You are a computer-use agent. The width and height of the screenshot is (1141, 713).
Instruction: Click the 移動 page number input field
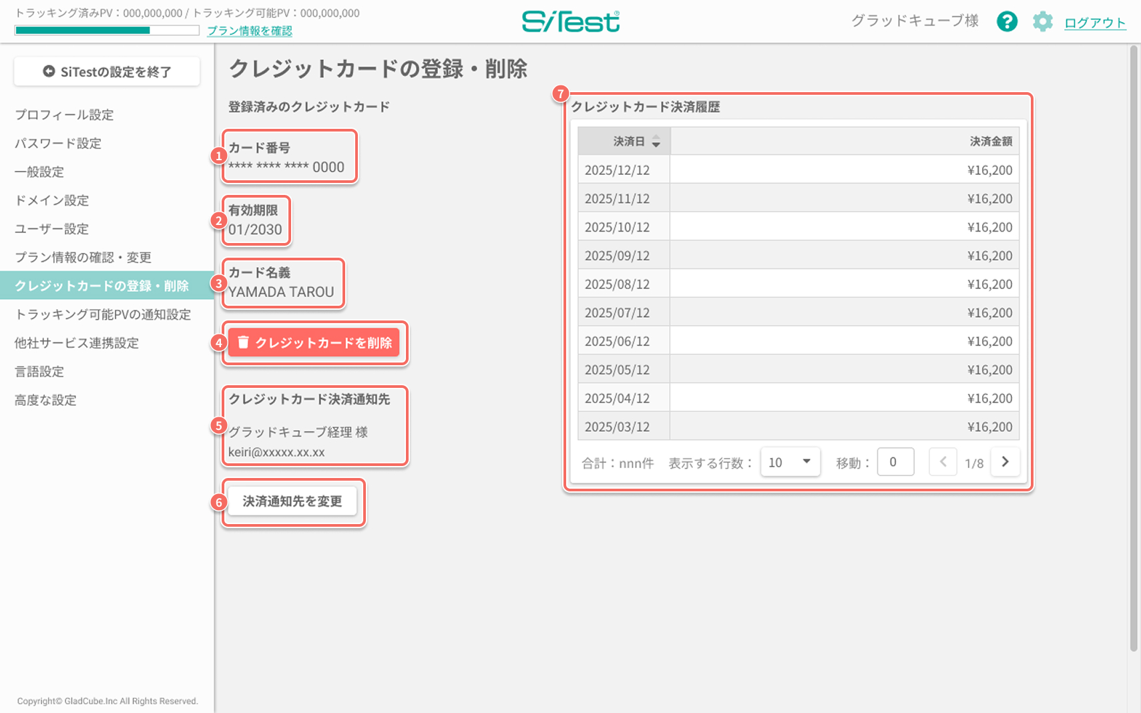pos(895,462)
